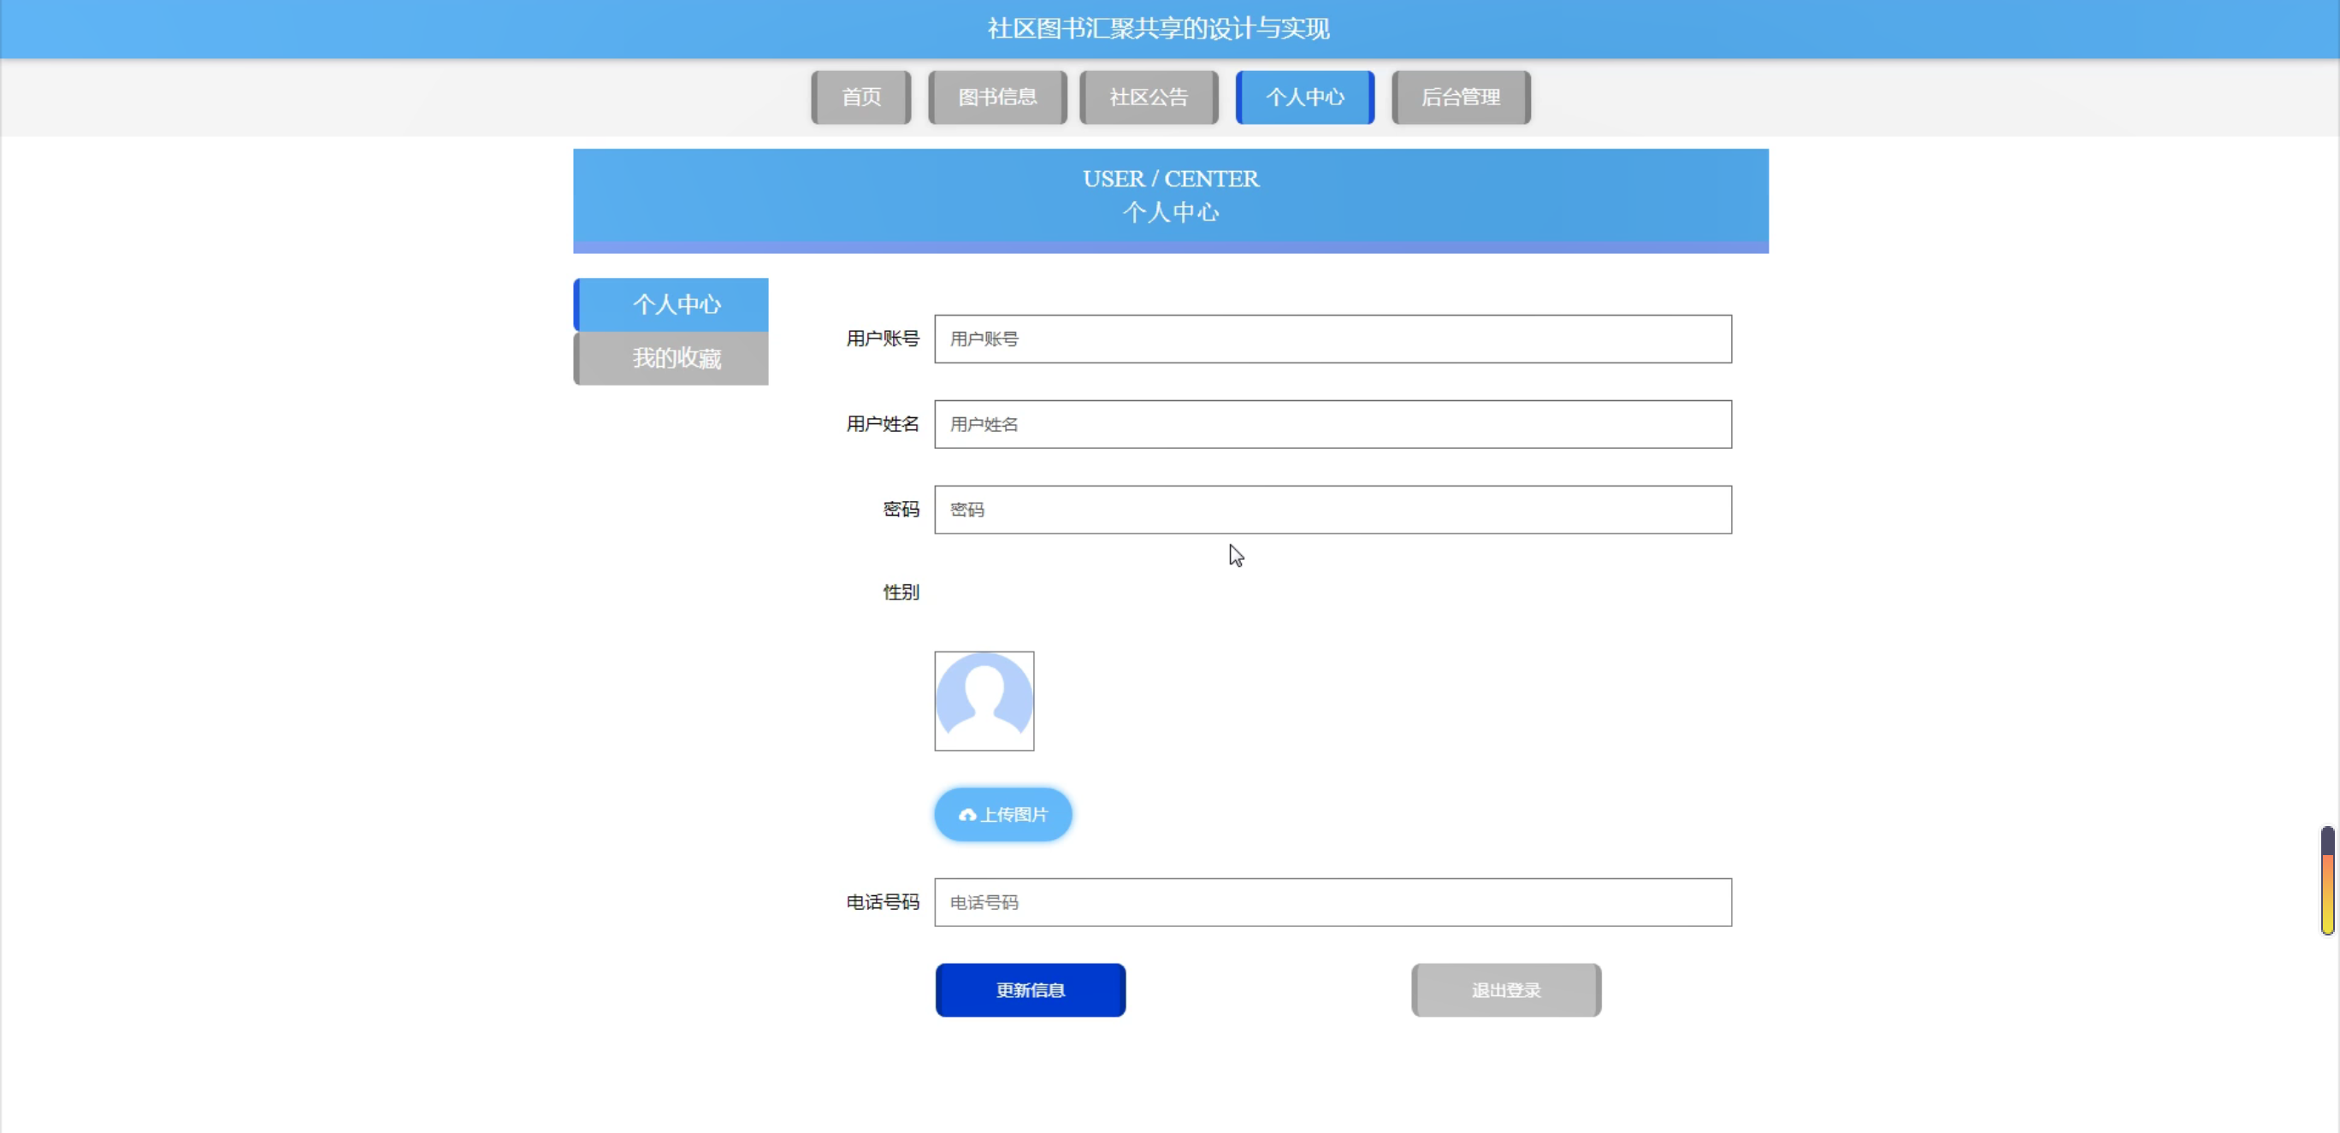Click the cloud upload icon on 上传图片
The height and width of the screenshot is (1133, 2340).
point(966,815)
